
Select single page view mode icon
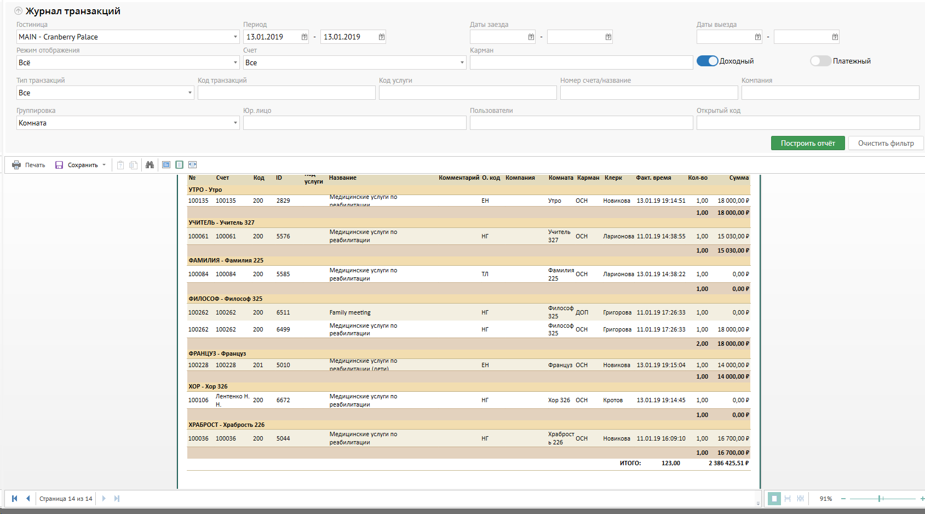pyautogui.click(x=774, y=499)
